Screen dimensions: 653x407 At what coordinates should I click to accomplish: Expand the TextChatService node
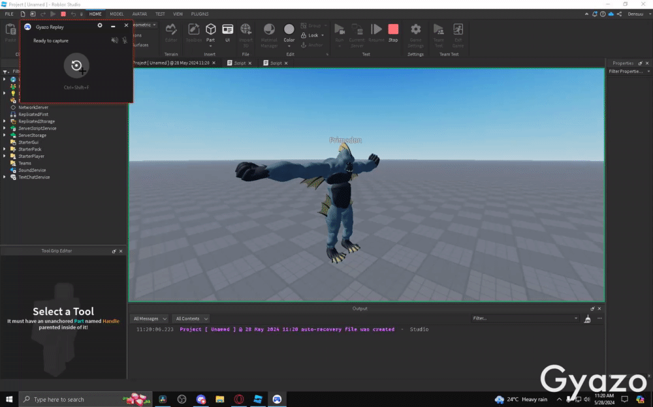(5, 177)
